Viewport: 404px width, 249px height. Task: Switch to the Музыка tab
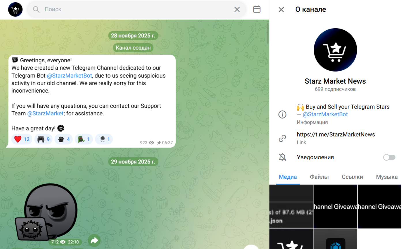click(x=387, y=177)
